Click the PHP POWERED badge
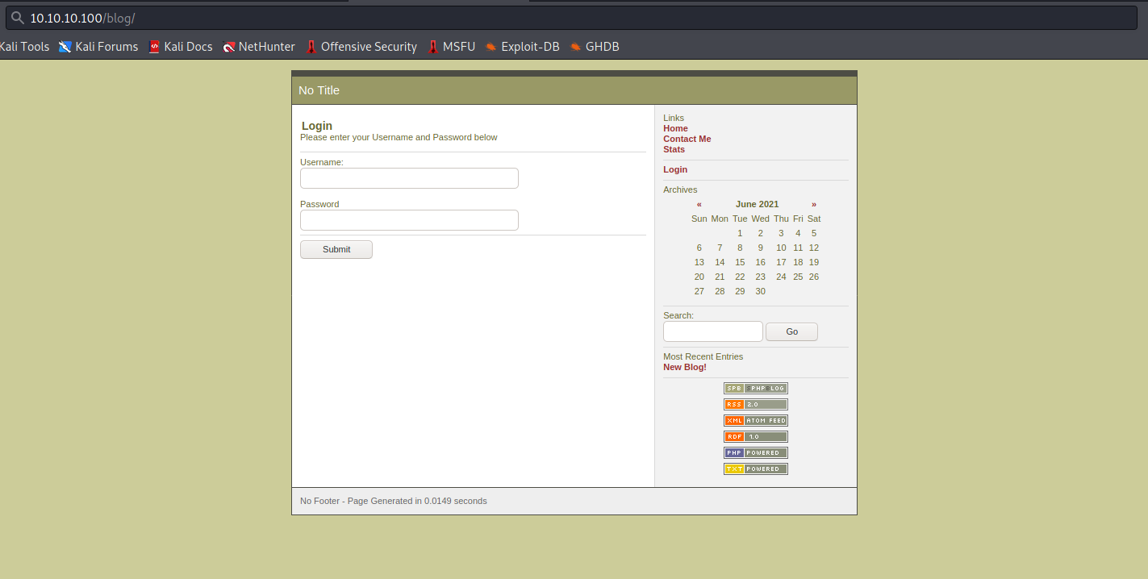Screen dimensions: 1148x579 756,452
